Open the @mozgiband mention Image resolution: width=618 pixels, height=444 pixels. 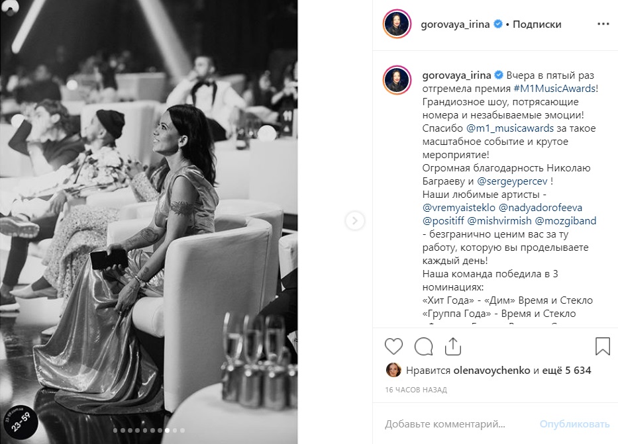(566, 221)
